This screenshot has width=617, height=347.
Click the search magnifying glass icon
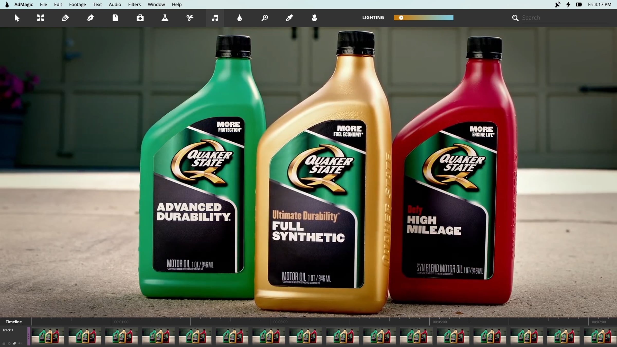(515, 18)
